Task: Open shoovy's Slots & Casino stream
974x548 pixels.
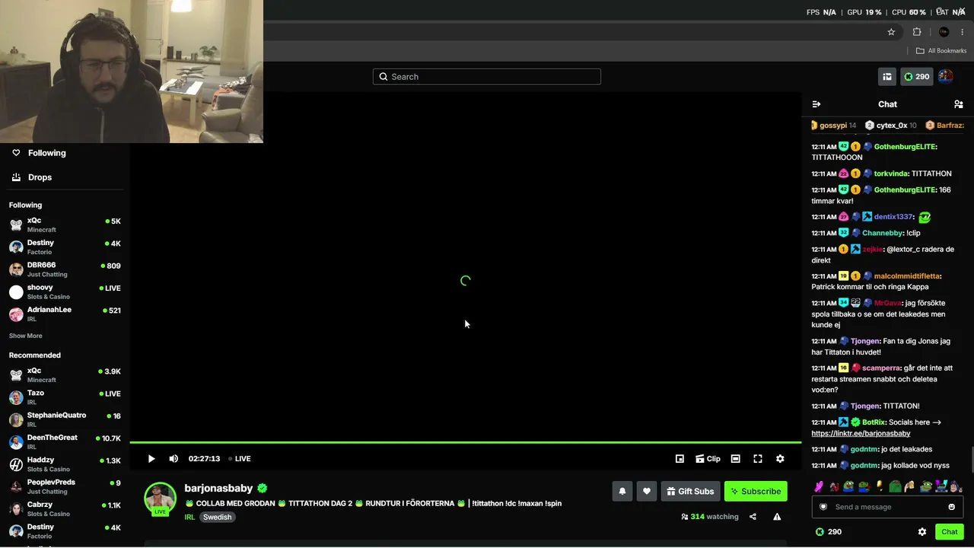Action: (x=65, y=292)
